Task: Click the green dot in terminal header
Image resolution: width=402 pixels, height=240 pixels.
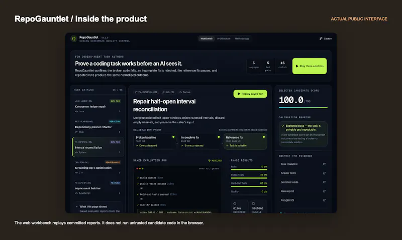Action: point(143,169)
